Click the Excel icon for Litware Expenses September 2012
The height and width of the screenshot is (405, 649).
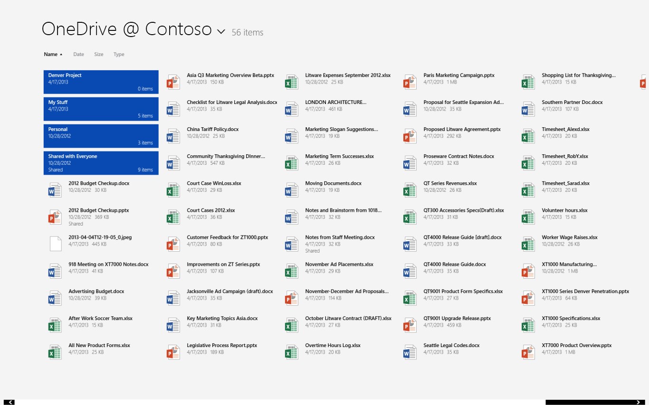291,81
